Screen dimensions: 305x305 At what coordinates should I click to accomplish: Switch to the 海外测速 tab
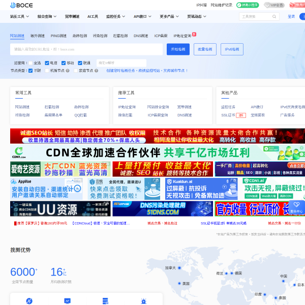click(38, 36)
